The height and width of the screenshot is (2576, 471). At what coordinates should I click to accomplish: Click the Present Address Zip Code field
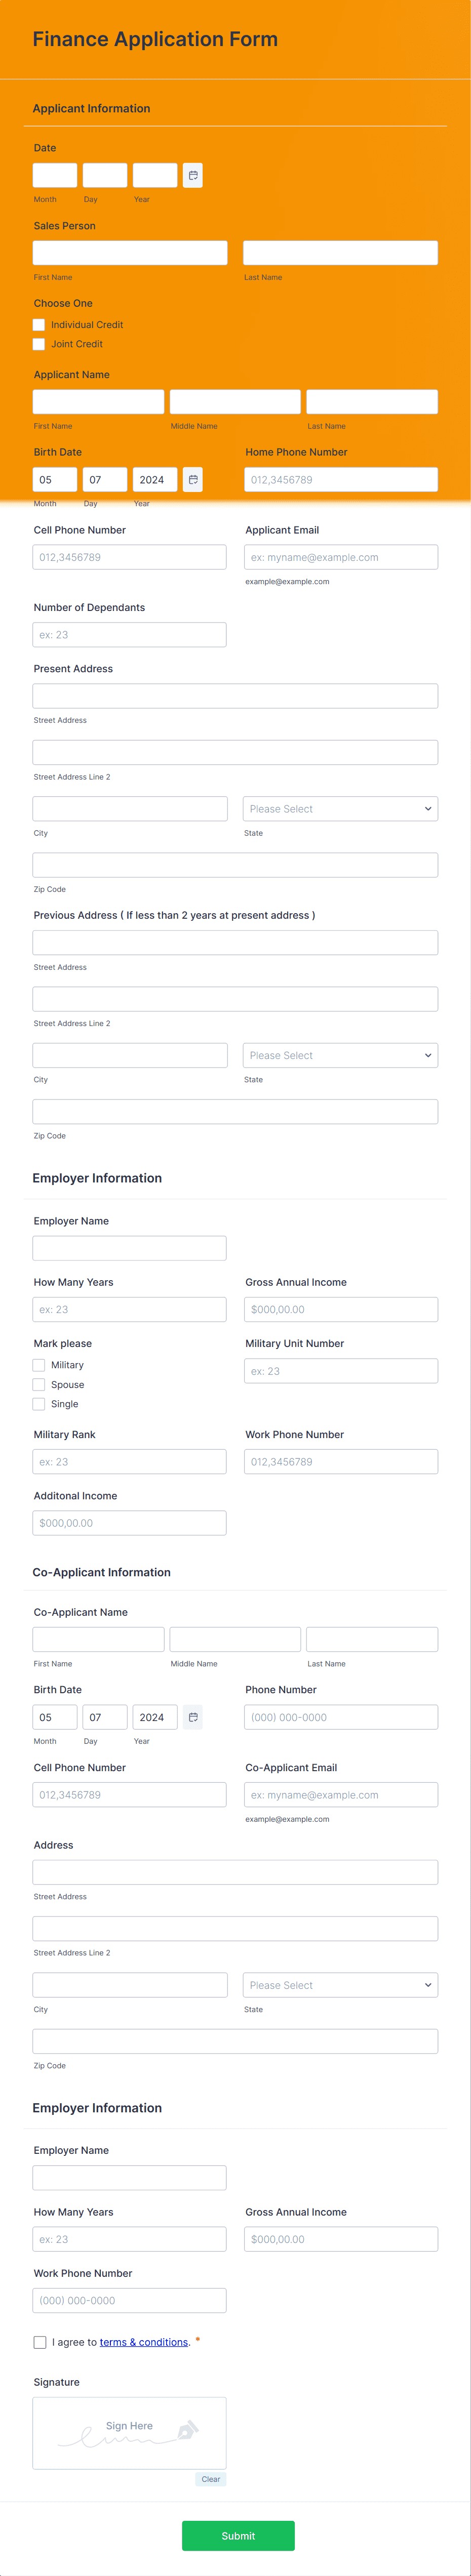[235, 865]
